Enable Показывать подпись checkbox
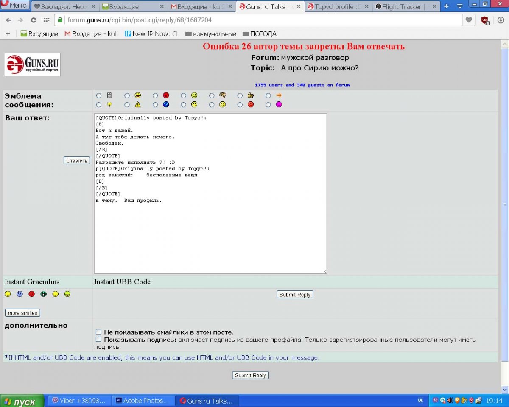This screenshot has height=407, width=509. 98,339
